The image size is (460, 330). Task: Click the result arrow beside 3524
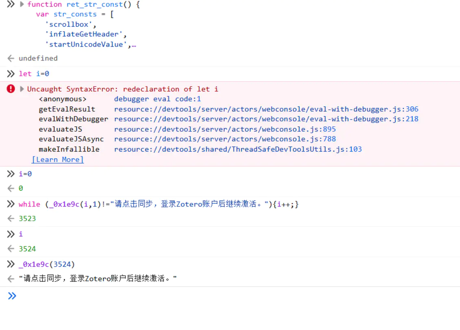[x=11, y=249]
